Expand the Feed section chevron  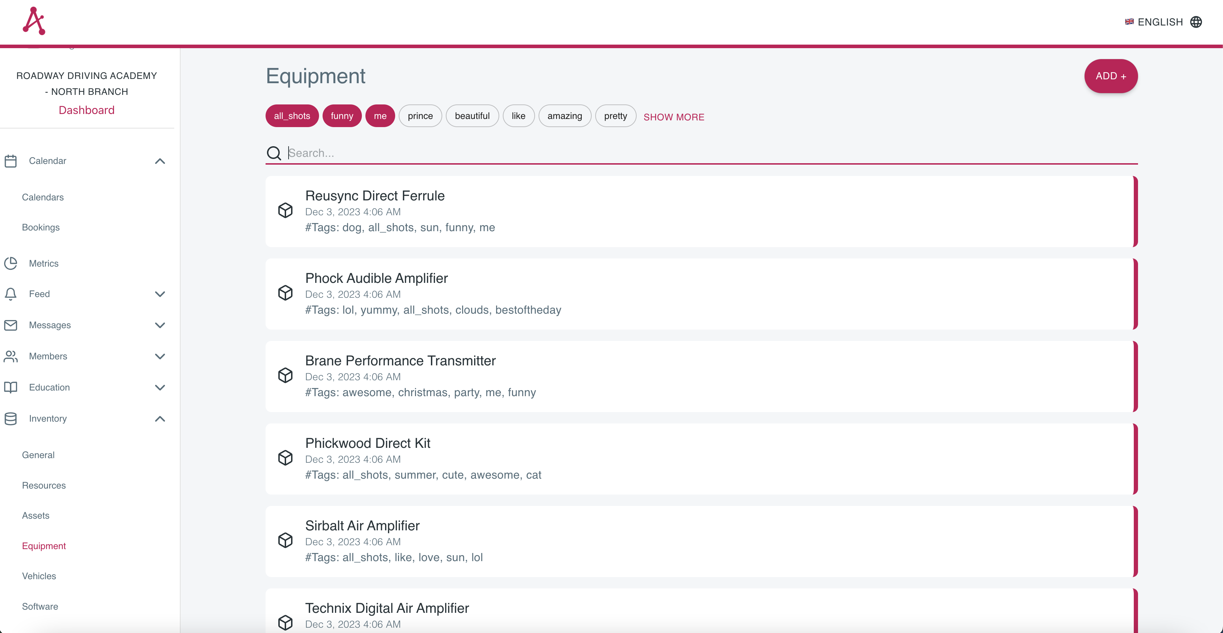[160, 294]
